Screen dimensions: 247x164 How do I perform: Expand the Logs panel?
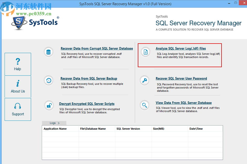(54, 123)
